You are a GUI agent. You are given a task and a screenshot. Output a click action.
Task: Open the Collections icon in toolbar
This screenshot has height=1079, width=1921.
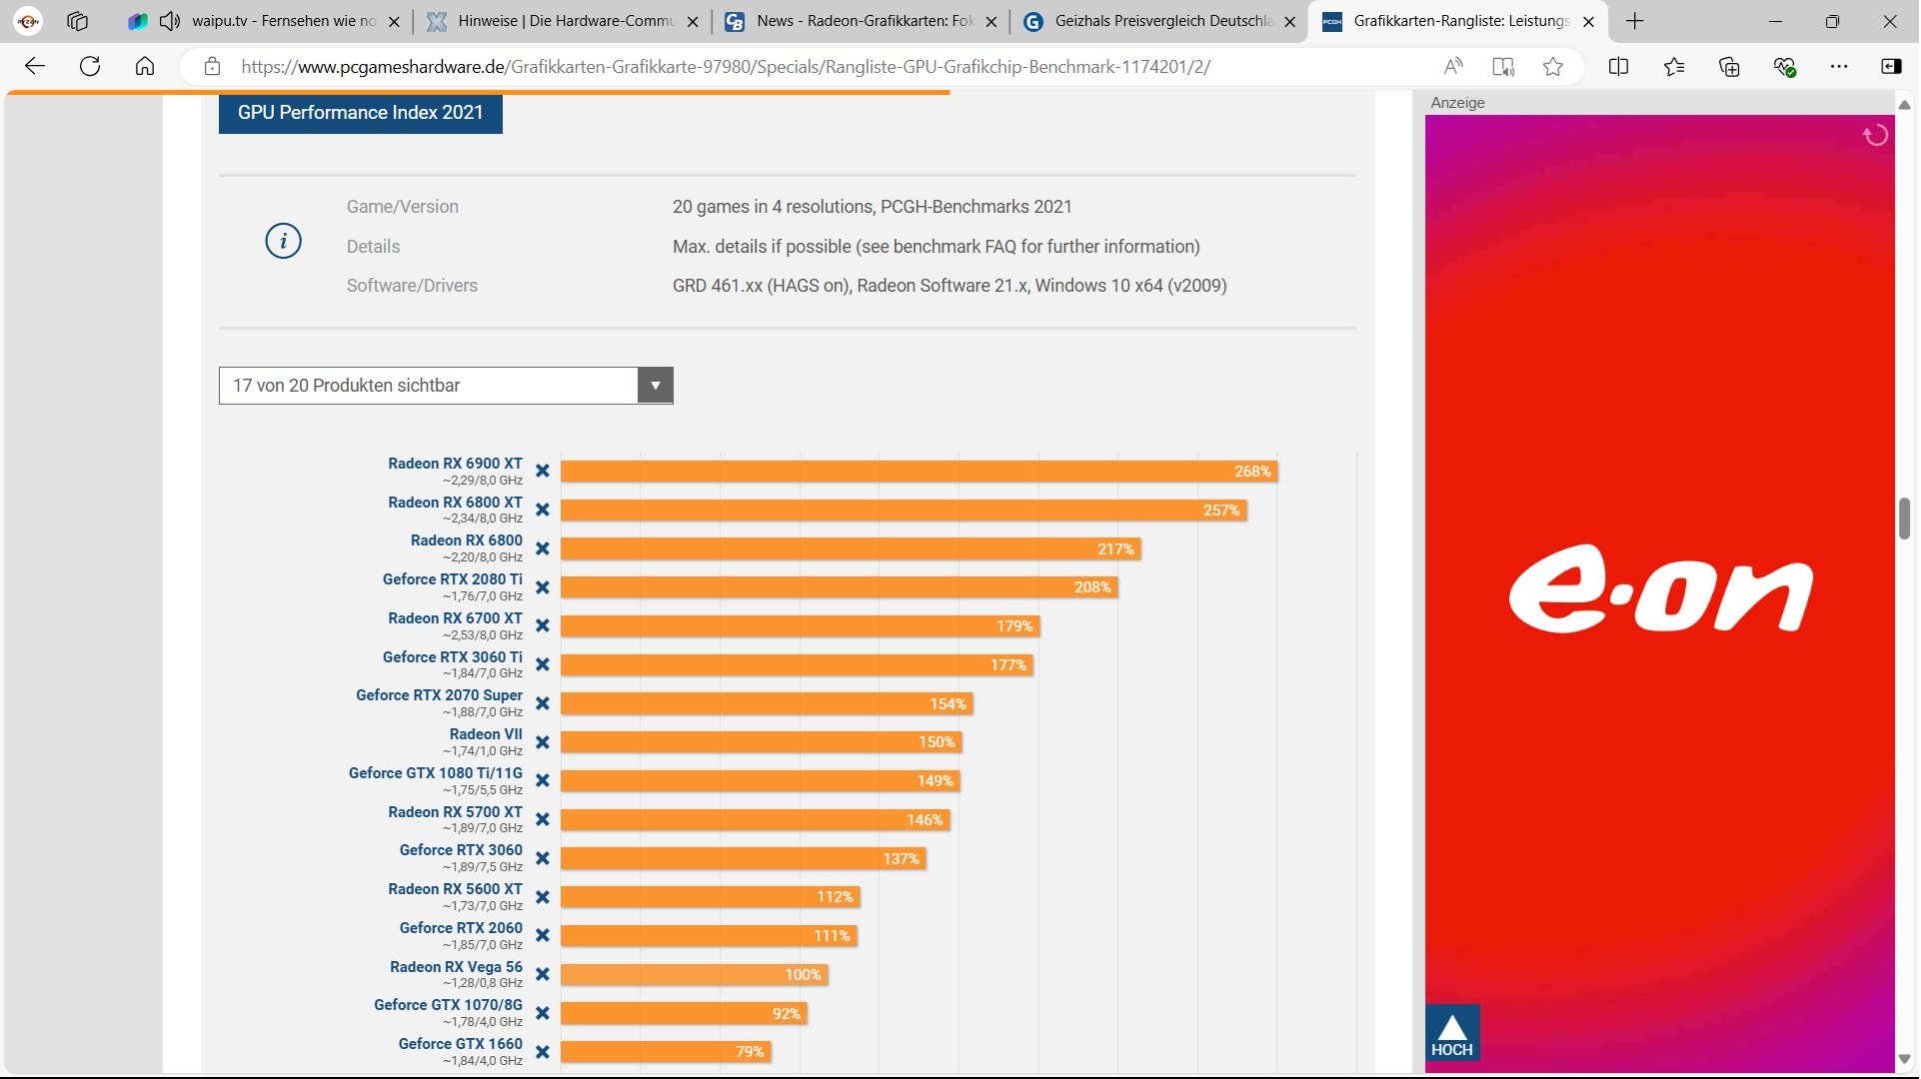point(1729,67)
